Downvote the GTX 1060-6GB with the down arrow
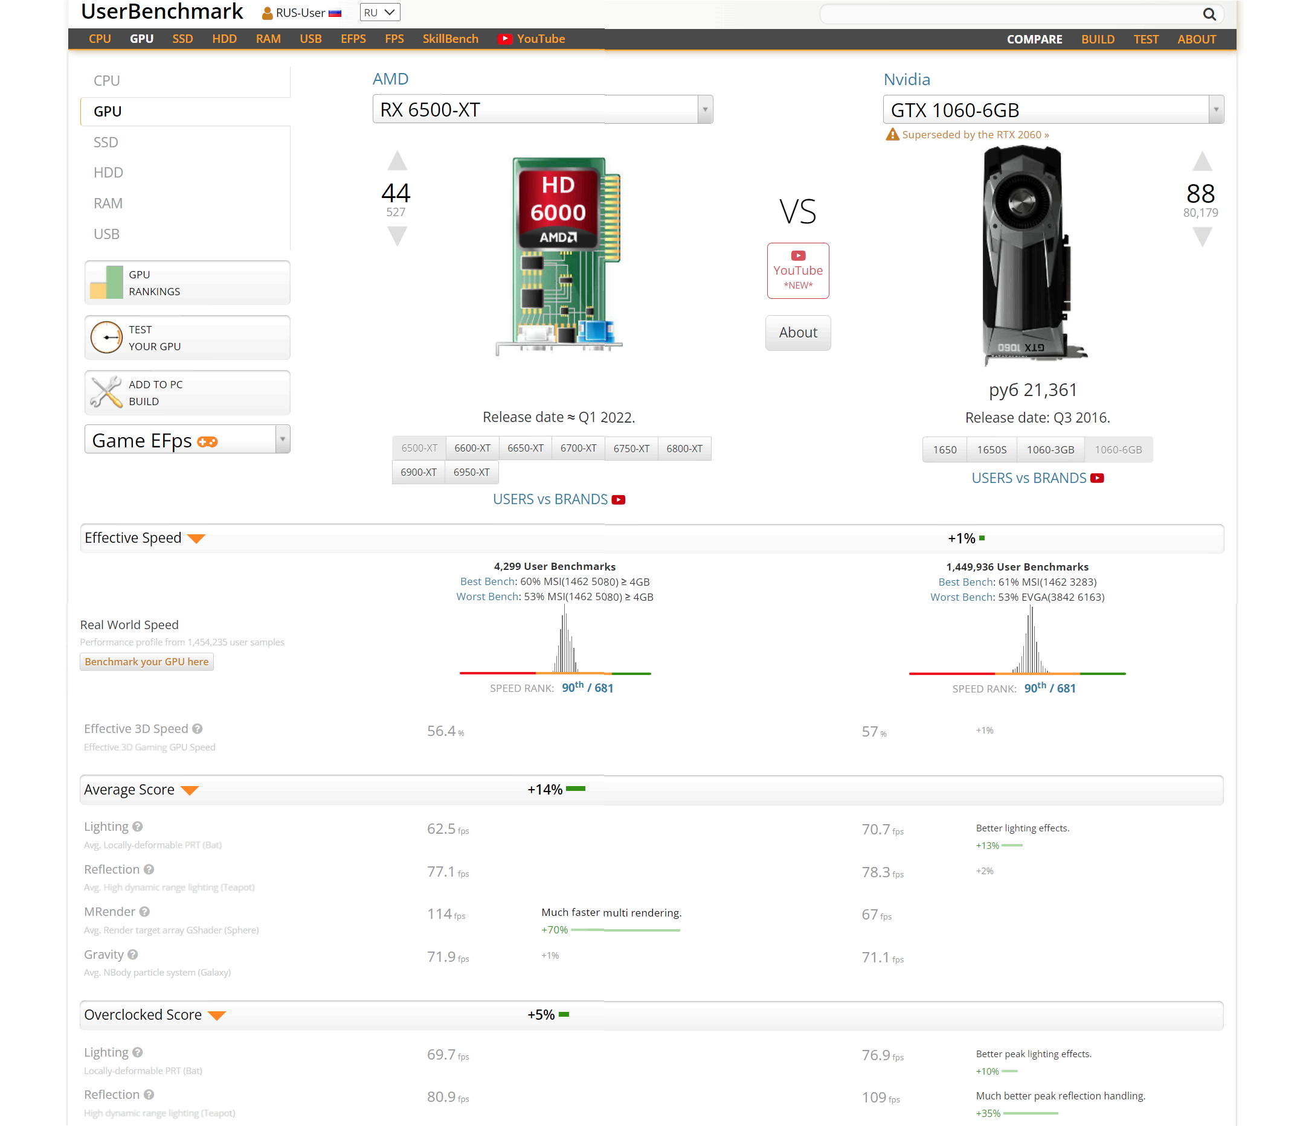Screen dimensions: 1303x1126 point(1202,237)
